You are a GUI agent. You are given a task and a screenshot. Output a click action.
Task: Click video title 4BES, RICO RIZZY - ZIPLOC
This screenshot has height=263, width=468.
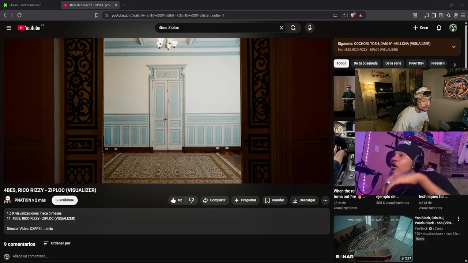tap(50, 190)
